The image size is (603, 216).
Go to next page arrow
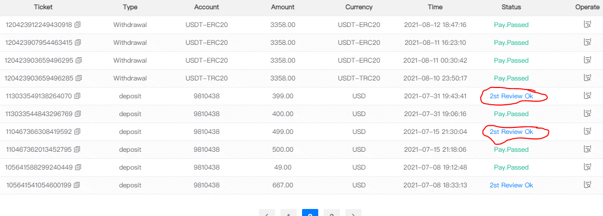[x=353, y=214]
